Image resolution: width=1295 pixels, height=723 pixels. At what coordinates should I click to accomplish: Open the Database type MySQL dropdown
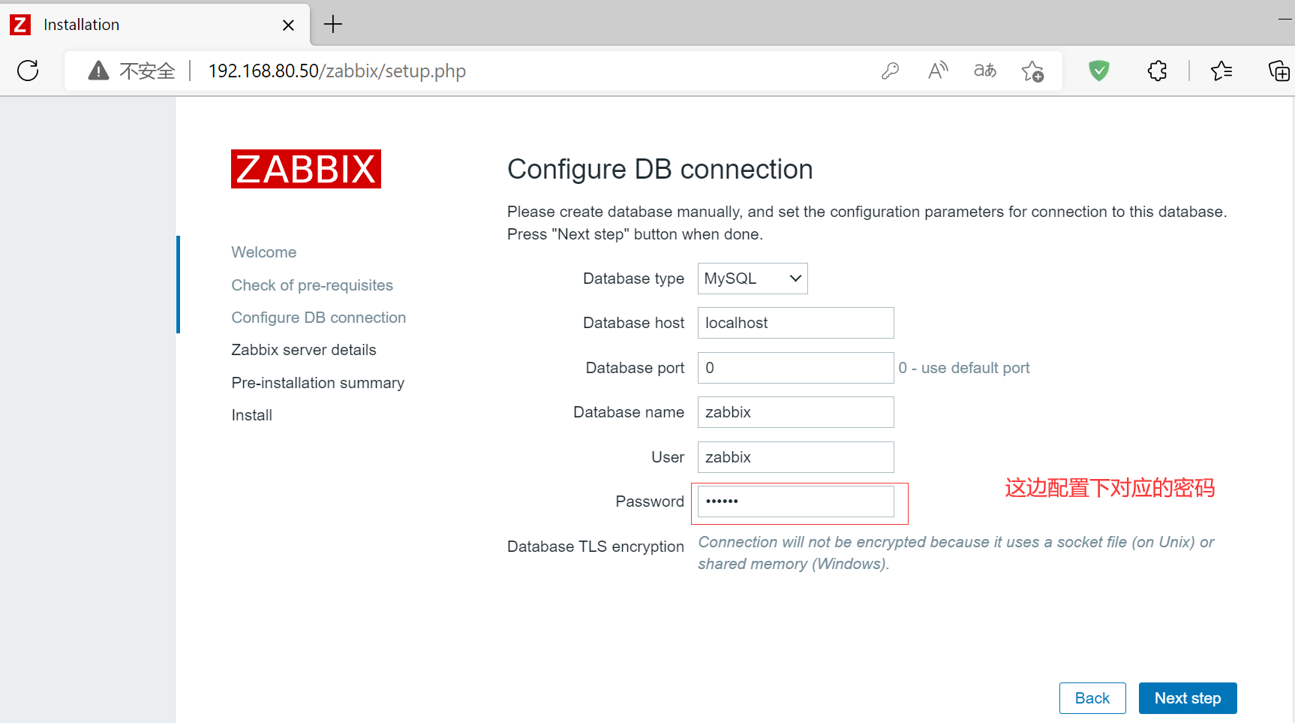pyautogui.click(x=753, y=279)
